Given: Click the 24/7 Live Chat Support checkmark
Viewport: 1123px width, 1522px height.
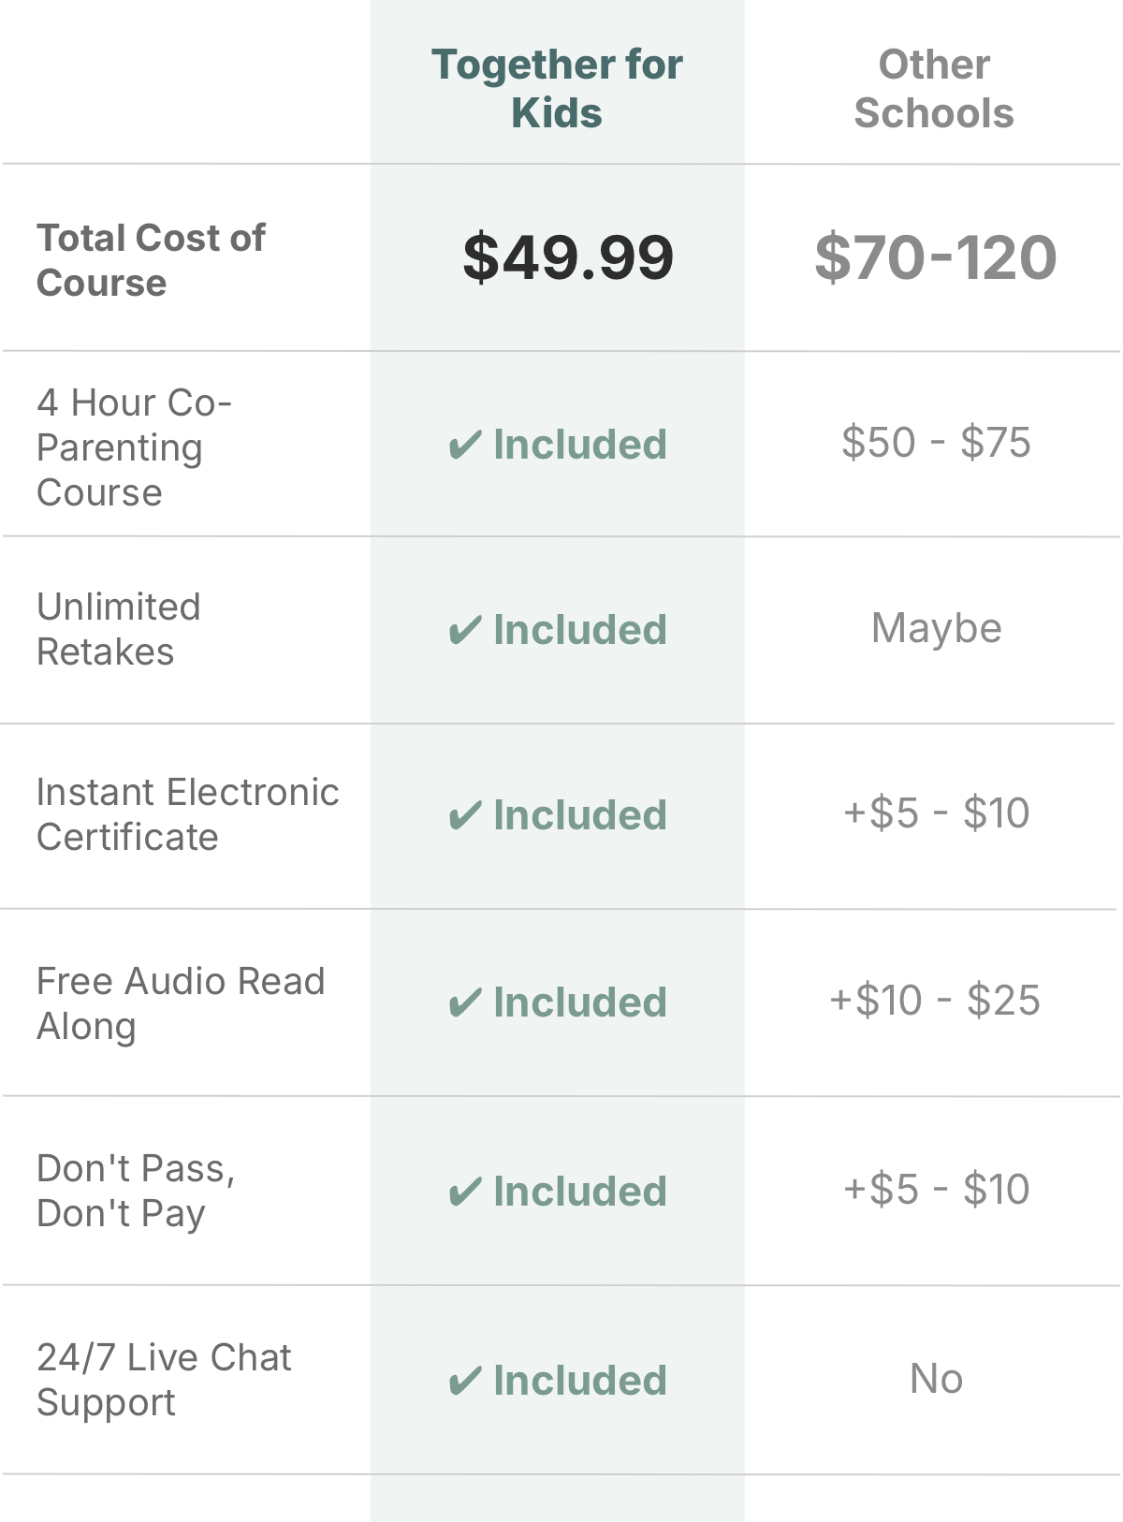Looking at the screenshot, I should tap(465, 1382).
